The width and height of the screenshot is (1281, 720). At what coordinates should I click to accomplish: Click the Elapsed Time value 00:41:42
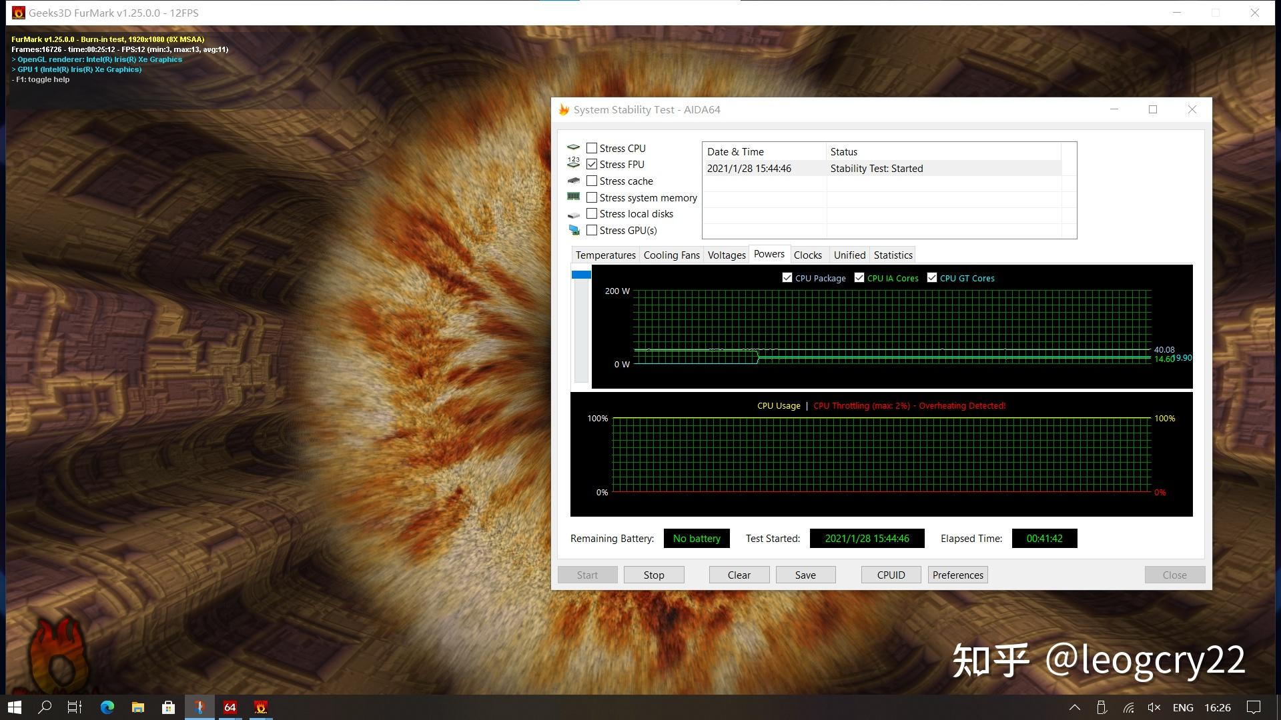(1044, 538)
